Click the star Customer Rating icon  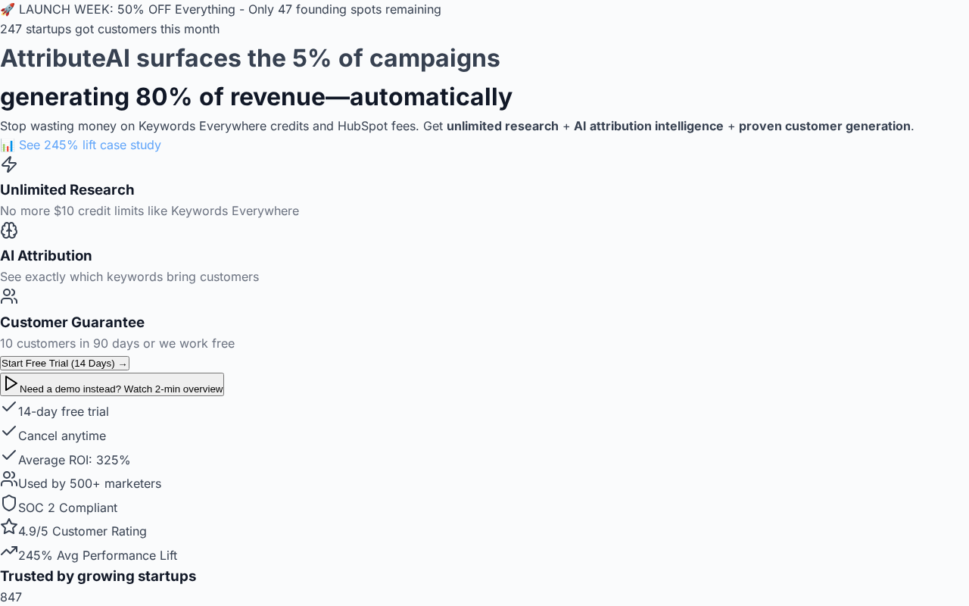click(9, 526)
